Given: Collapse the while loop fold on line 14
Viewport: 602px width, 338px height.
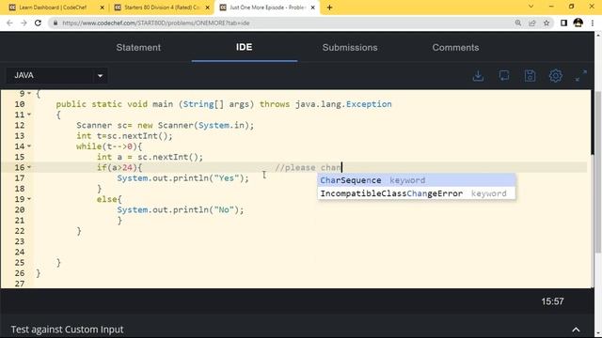Looking at the screenshot, I should click(29, 146).
